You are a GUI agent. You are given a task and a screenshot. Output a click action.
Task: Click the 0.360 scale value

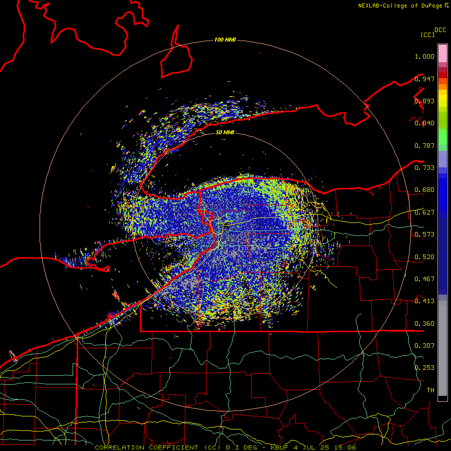(x=424, y=324)
